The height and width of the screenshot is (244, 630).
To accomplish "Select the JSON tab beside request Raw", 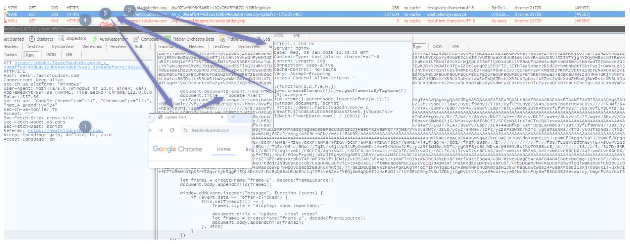I will (x=51, y=55).
